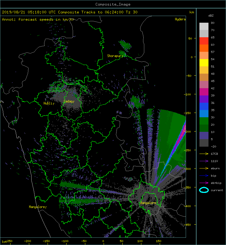Click the green echo patch north of Shorapur

(125, 44)
